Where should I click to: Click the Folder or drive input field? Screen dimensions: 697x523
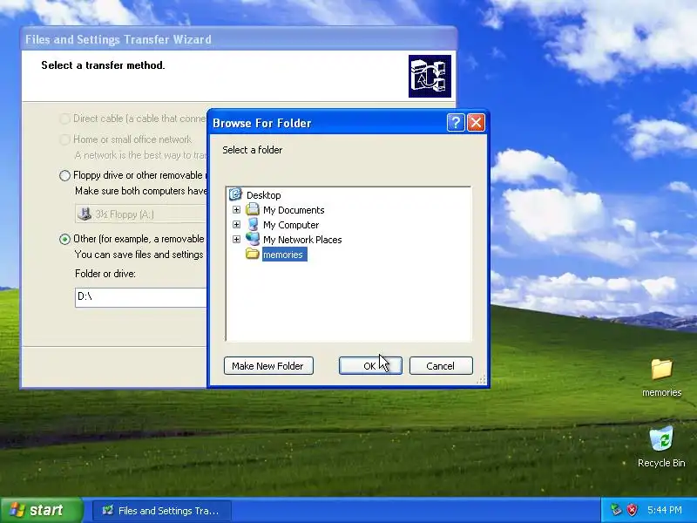pos(141,297)
